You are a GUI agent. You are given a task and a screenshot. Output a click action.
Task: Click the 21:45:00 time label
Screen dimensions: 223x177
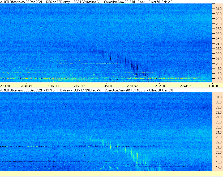pyautogui.click(x=106, y=86)
